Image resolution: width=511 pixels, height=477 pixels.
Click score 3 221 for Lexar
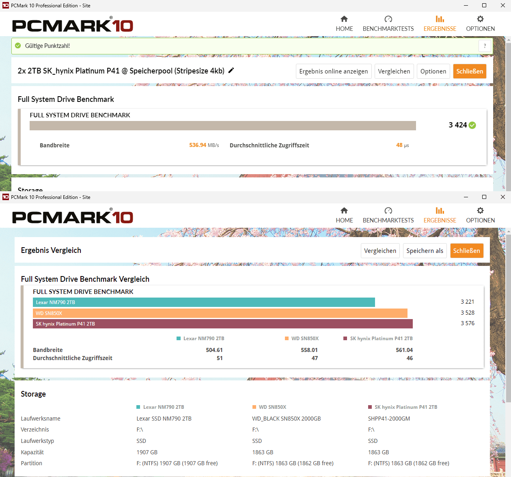pyautogui.click(x=468, y=302)
